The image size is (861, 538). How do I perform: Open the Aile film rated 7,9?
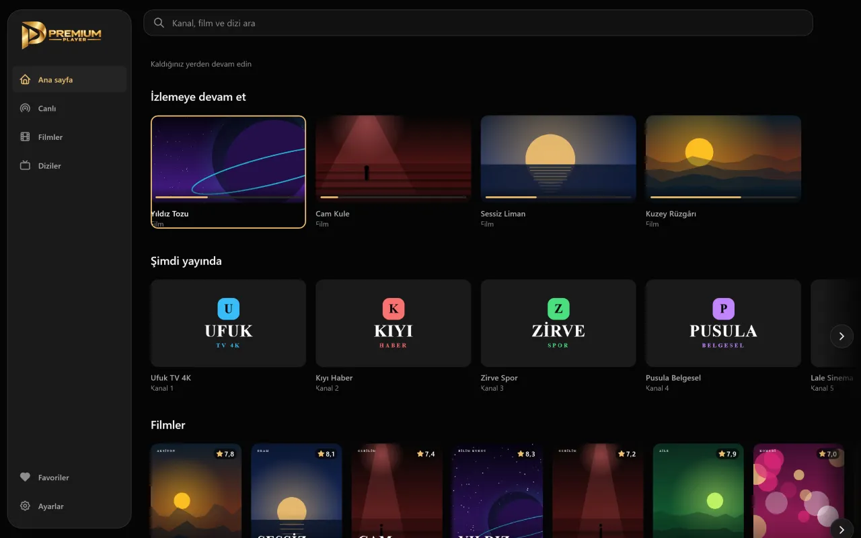698,491
